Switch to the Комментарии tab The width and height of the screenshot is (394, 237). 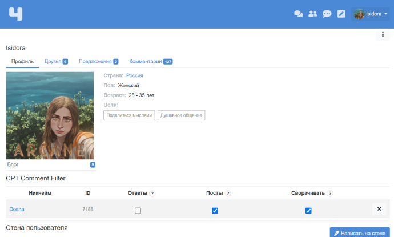(151, 61)
